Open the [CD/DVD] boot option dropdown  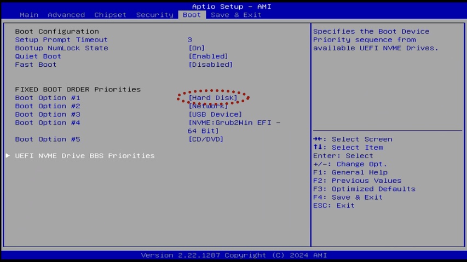(206, 139)
